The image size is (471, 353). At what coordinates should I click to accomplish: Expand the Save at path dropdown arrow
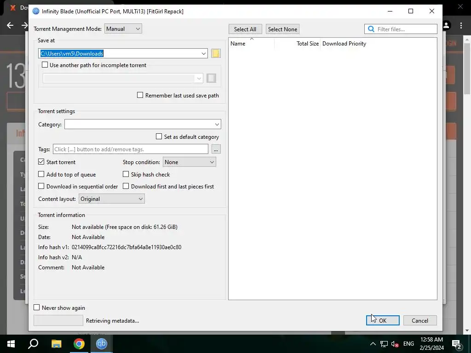[203, 53]
